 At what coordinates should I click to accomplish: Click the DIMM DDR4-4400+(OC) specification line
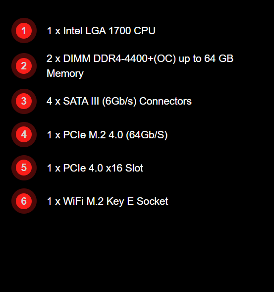click(140, 58)
